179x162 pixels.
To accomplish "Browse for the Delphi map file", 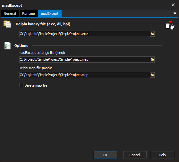I will (x=152, y=75).
